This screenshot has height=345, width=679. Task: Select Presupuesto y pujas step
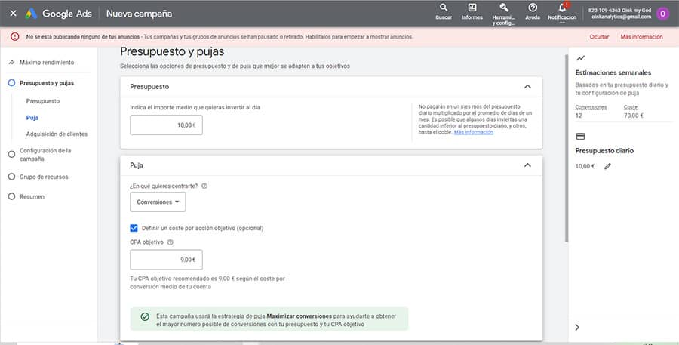coord(46,83)
